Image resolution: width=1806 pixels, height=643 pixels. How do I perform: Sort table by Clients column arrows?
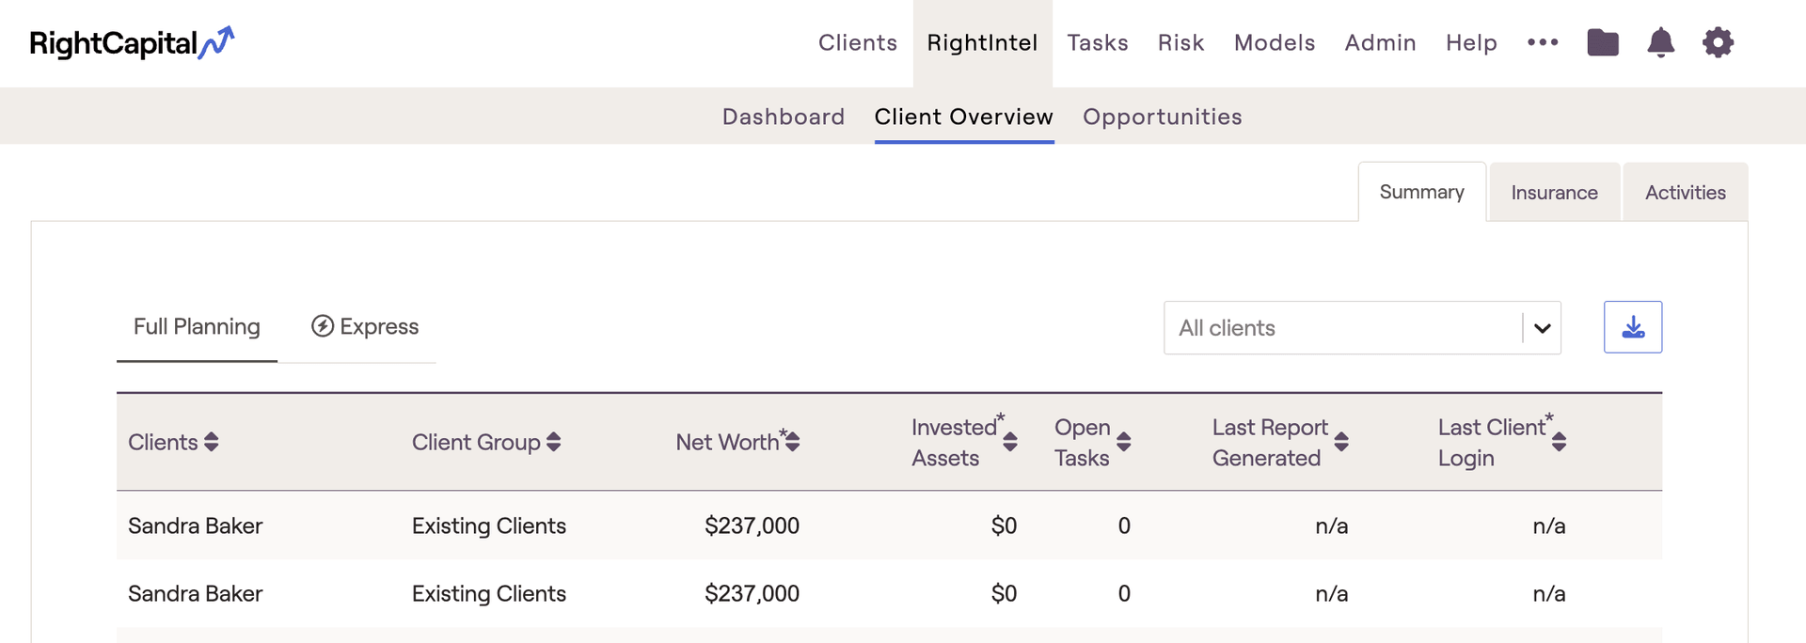click(212, 442)
